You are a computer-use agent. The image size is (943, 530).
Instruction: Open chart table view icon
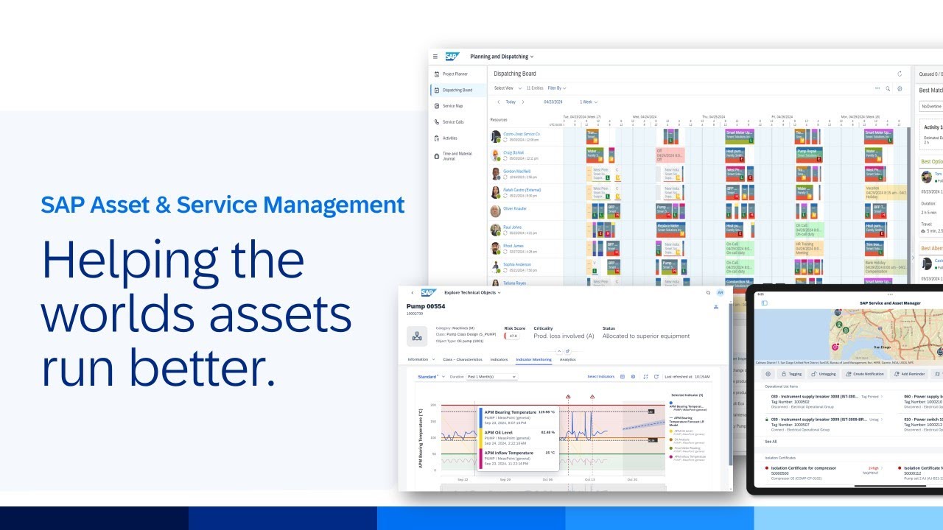tap(623, 376)
